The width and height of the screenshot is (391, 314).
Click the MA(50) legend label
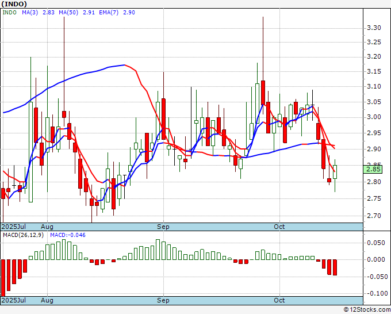[68, 13]
